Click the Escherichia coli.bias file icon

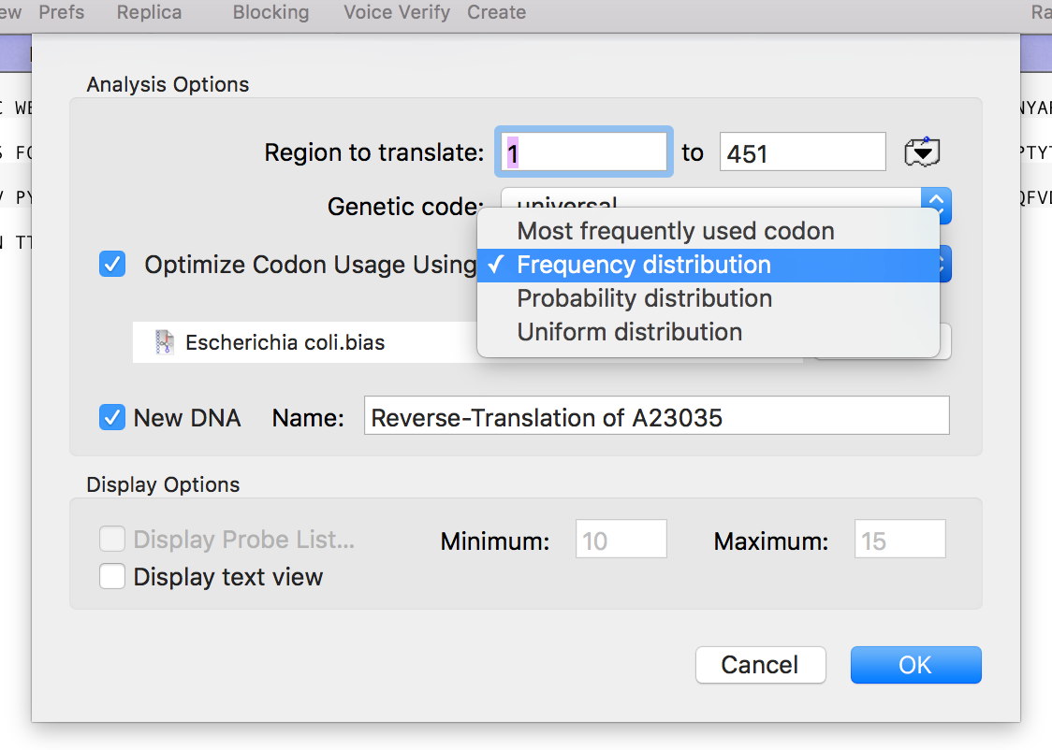pos(166,342)
